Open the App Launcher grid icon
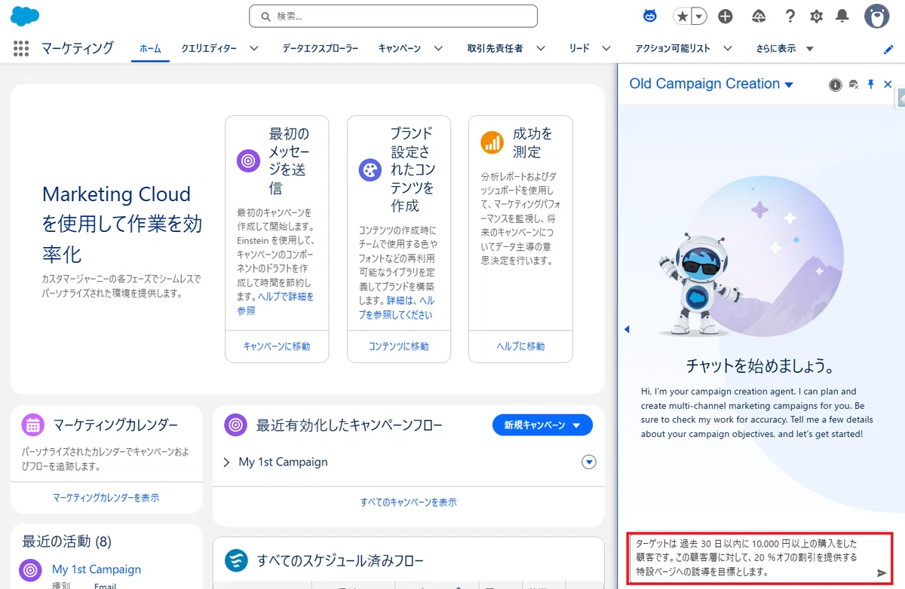905x589 pixels. point(21,49)
